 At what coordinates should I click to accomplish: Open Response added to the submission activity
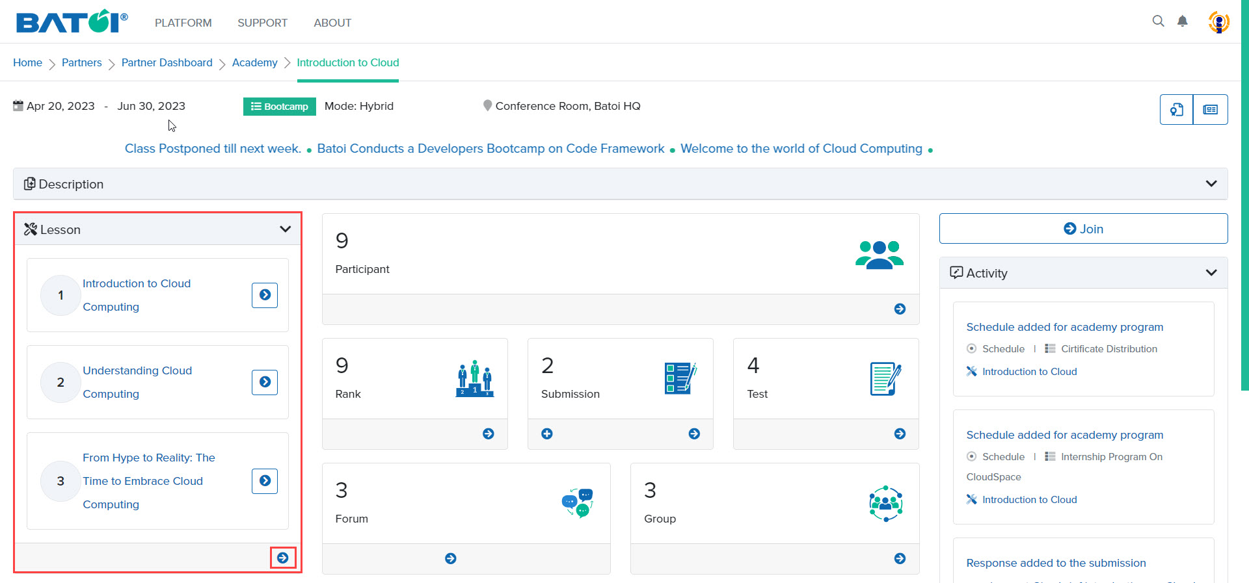click(1056, 563)
